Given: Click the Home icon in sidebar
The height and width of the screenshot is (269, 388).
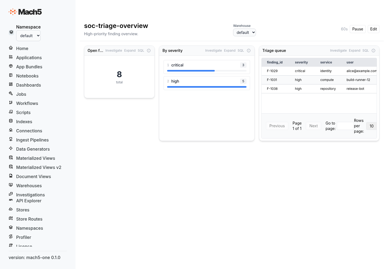Looking at the screenshot, I should tap(11, 48).
